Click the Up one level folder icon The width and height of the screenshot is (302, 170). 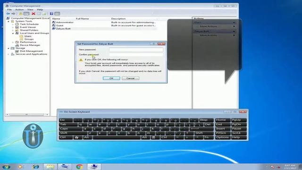click(x=21, y=14)
